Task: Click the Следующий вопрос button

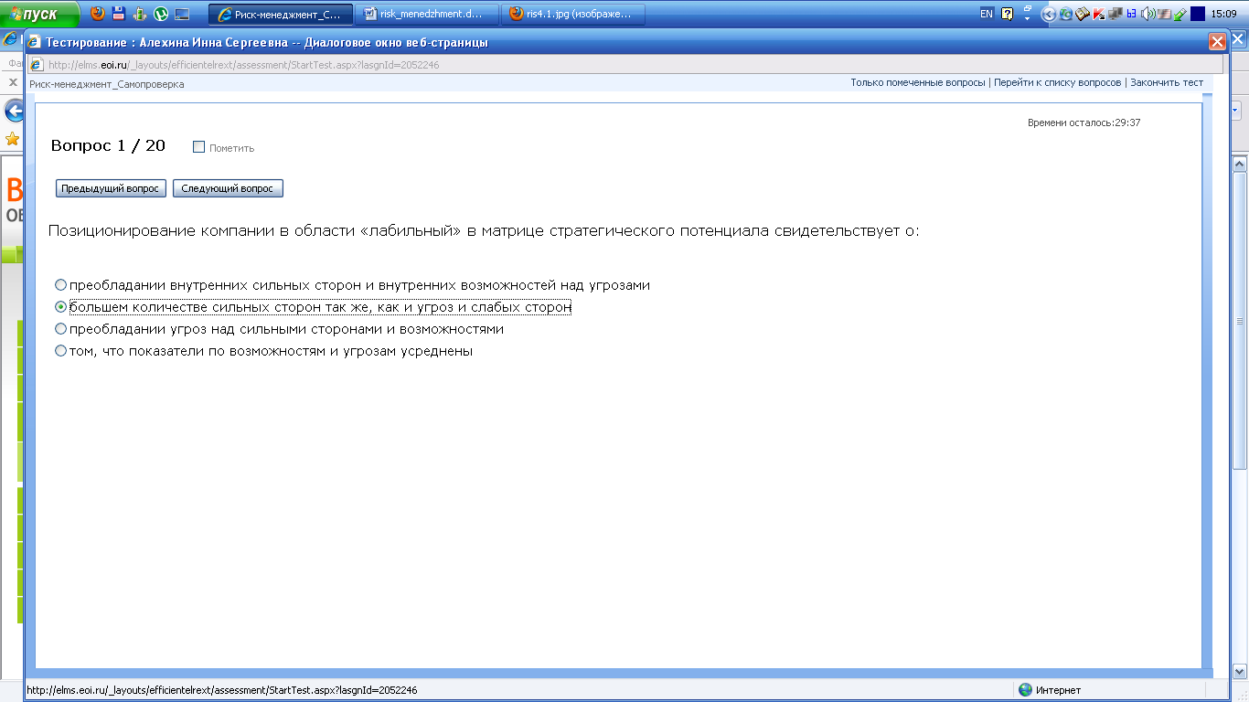Action: click(x=228, y=188)
